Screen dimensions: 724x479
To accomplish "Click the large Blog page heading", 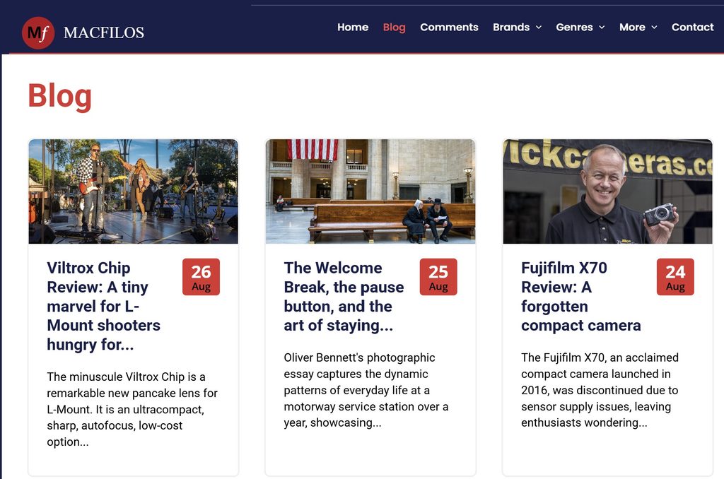I will [x=60, y=96].
